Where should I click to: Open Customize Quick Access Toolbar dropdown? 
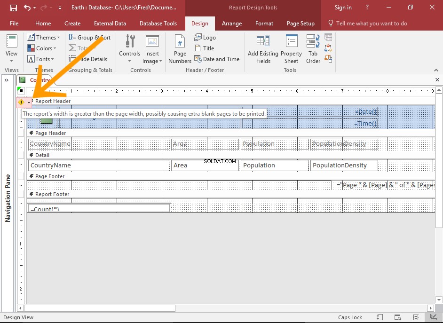tap(60, 8)
